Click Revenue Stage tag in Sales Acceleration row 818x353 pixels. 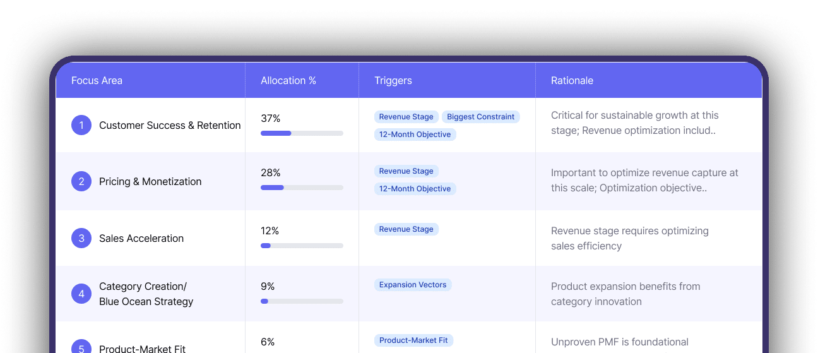tap(406, 229)
